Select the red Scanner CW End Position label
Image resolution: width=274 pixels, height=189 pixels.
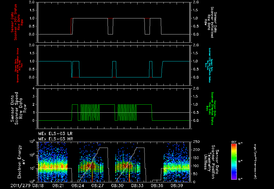[x=18, y=65]
